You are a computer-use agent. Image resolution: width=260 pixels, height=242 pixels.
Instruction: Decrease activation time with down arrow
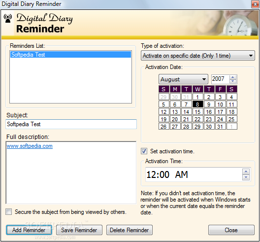(246, 177)
